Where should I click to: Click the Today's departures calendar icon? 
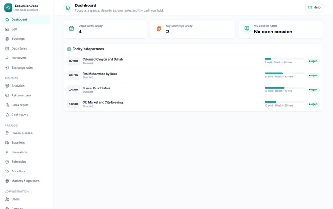(x=69, y=49)
